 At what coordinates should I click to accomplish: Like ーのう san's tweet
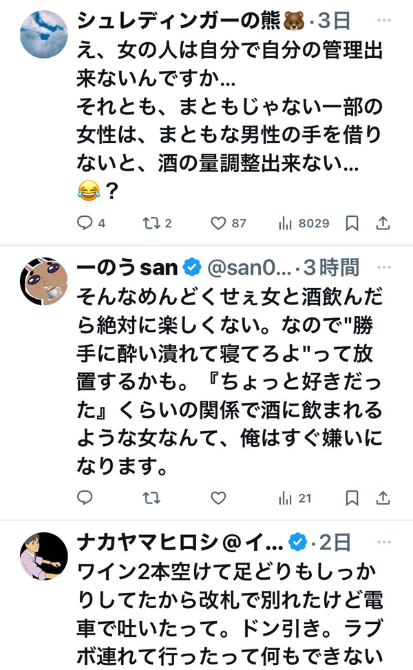pos(218,498)
